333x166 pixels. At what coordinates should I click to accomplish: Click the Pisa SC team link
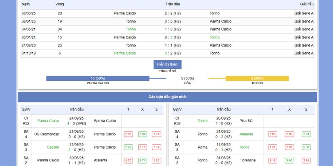point(246,121)
